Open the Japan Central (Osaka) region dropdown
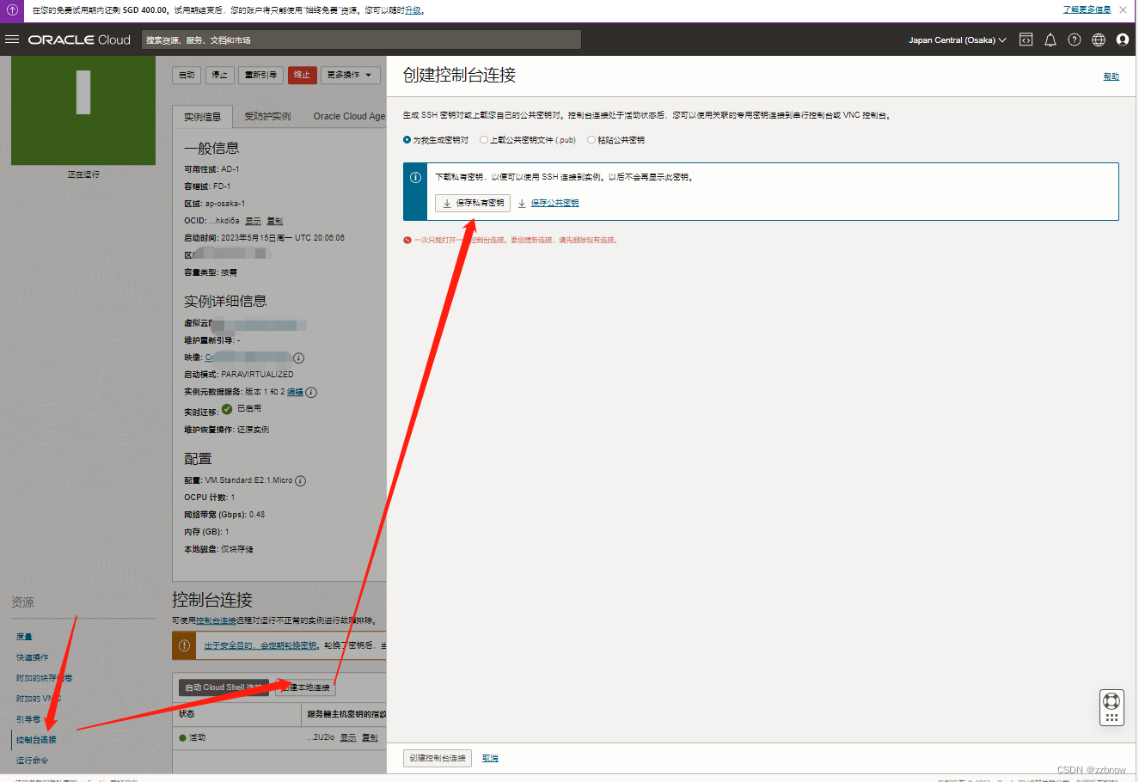Image resolution: width=1139 pixels, height=782 pixels. pyautogui.click(x=957, y=40)
